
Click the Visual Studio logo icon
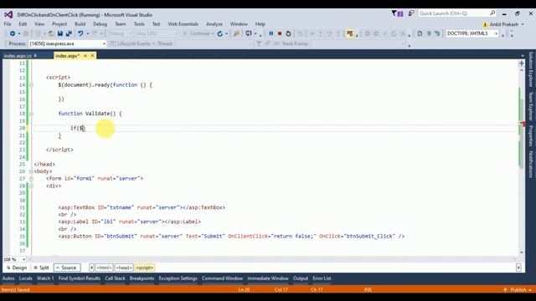pos(8,15)
